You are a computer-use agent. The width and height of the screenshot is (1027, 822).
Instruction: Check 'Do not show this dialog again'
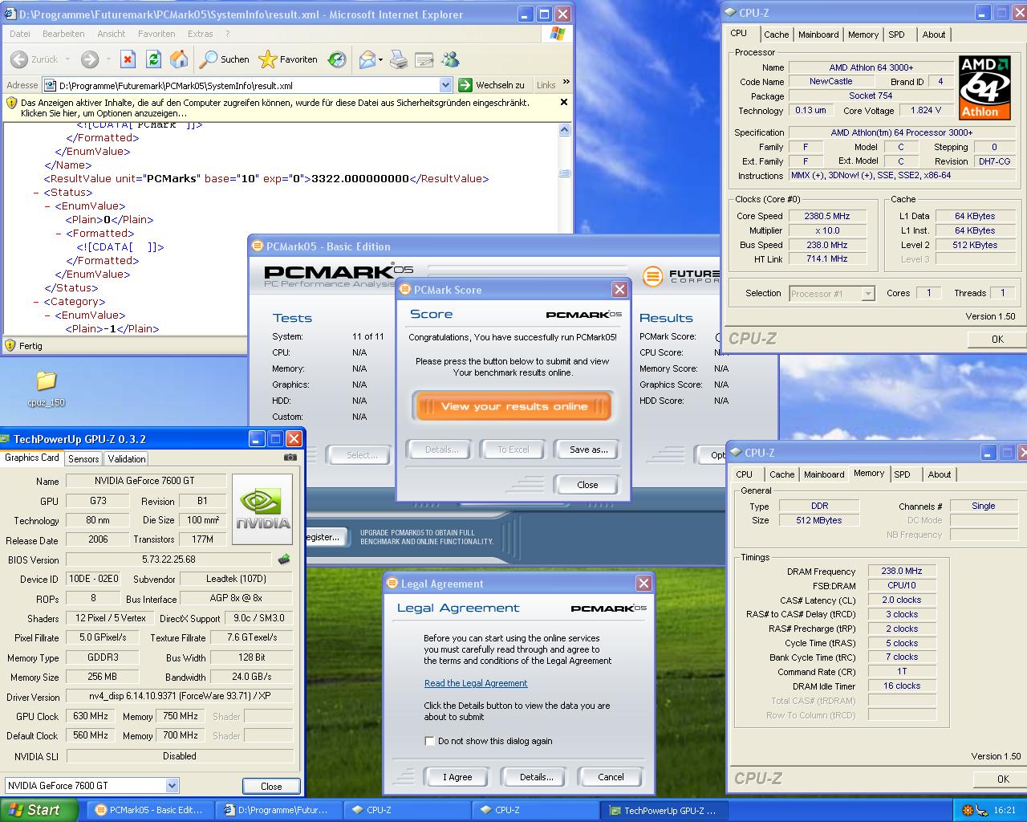point(430,741)
